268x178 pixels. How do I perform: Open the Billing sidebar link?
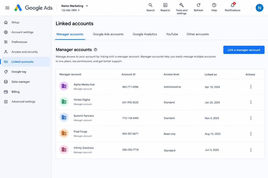click(x=15, y=92)
